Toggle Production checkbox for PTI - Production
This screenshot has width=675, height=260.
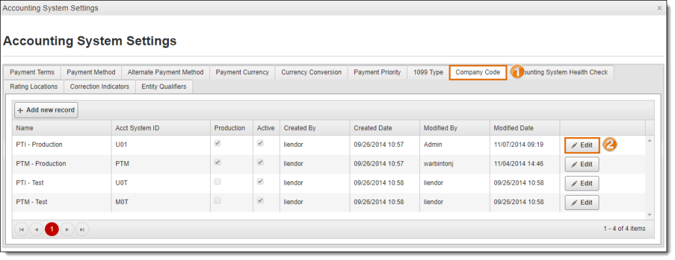pyautogui.click(x=218, y=144)
